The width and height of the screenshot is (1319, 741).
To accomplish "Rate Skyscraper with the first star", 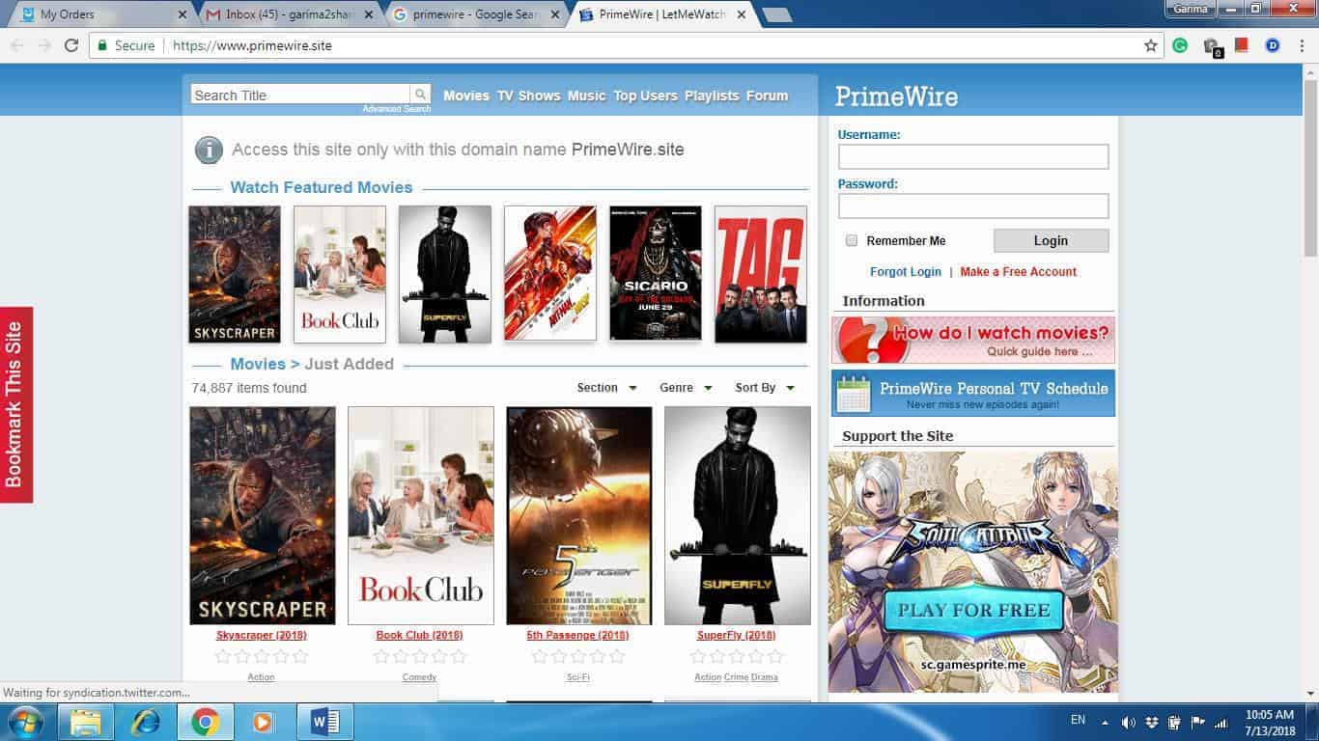I will pyautogui.click(x=223, y=657).
